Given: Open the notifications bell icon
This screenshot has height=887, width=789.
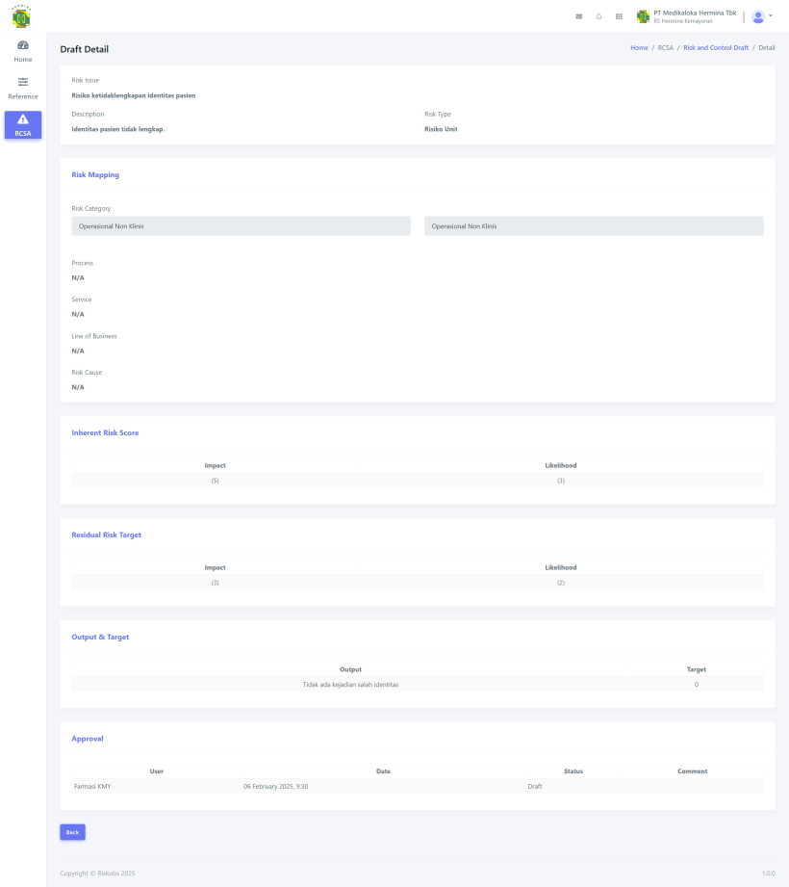Looking at the screenshot, I should pos(598,16).
